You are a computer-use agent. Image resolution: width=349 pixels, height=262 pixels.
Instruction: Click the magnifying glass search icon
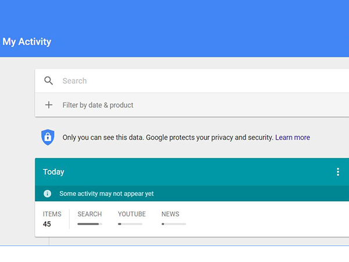pyautogui.click(x=49, y=81)
